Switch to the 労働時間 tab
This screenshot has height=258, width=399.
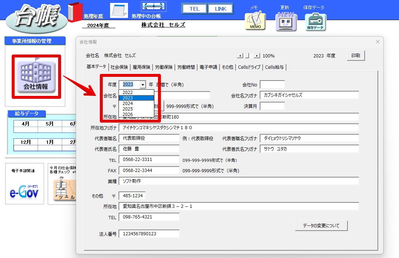186,67
